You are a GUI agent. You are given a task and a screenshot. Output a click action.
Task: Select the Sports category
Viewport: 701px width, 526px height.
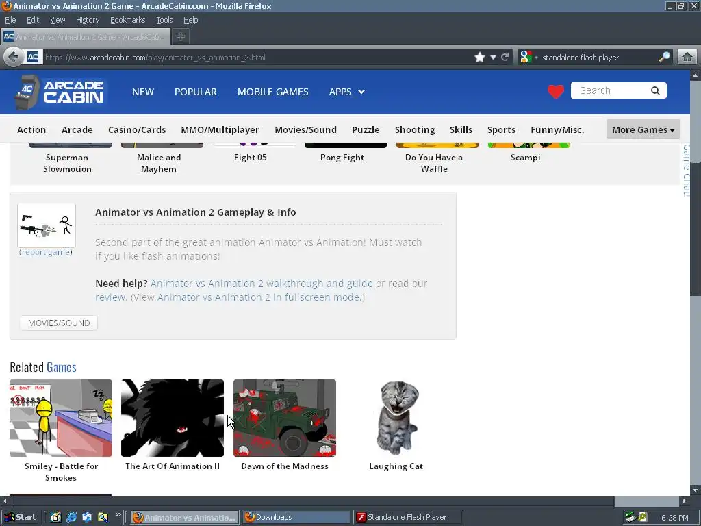click(x=501, y=129)
